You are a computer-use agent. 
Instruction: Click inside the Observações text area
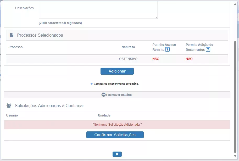[98, 9]
